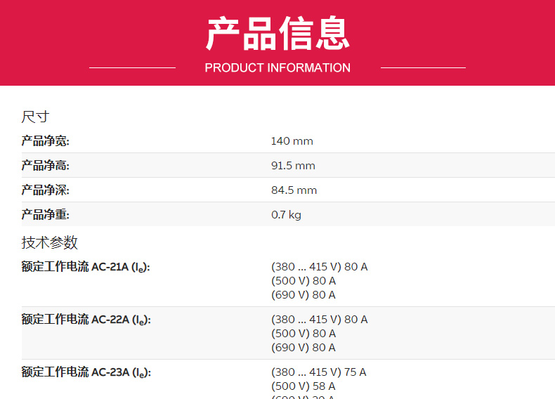Click the 额定工作电流 AC-23A label
Viewport: 555px width, 399px height.
86,372
